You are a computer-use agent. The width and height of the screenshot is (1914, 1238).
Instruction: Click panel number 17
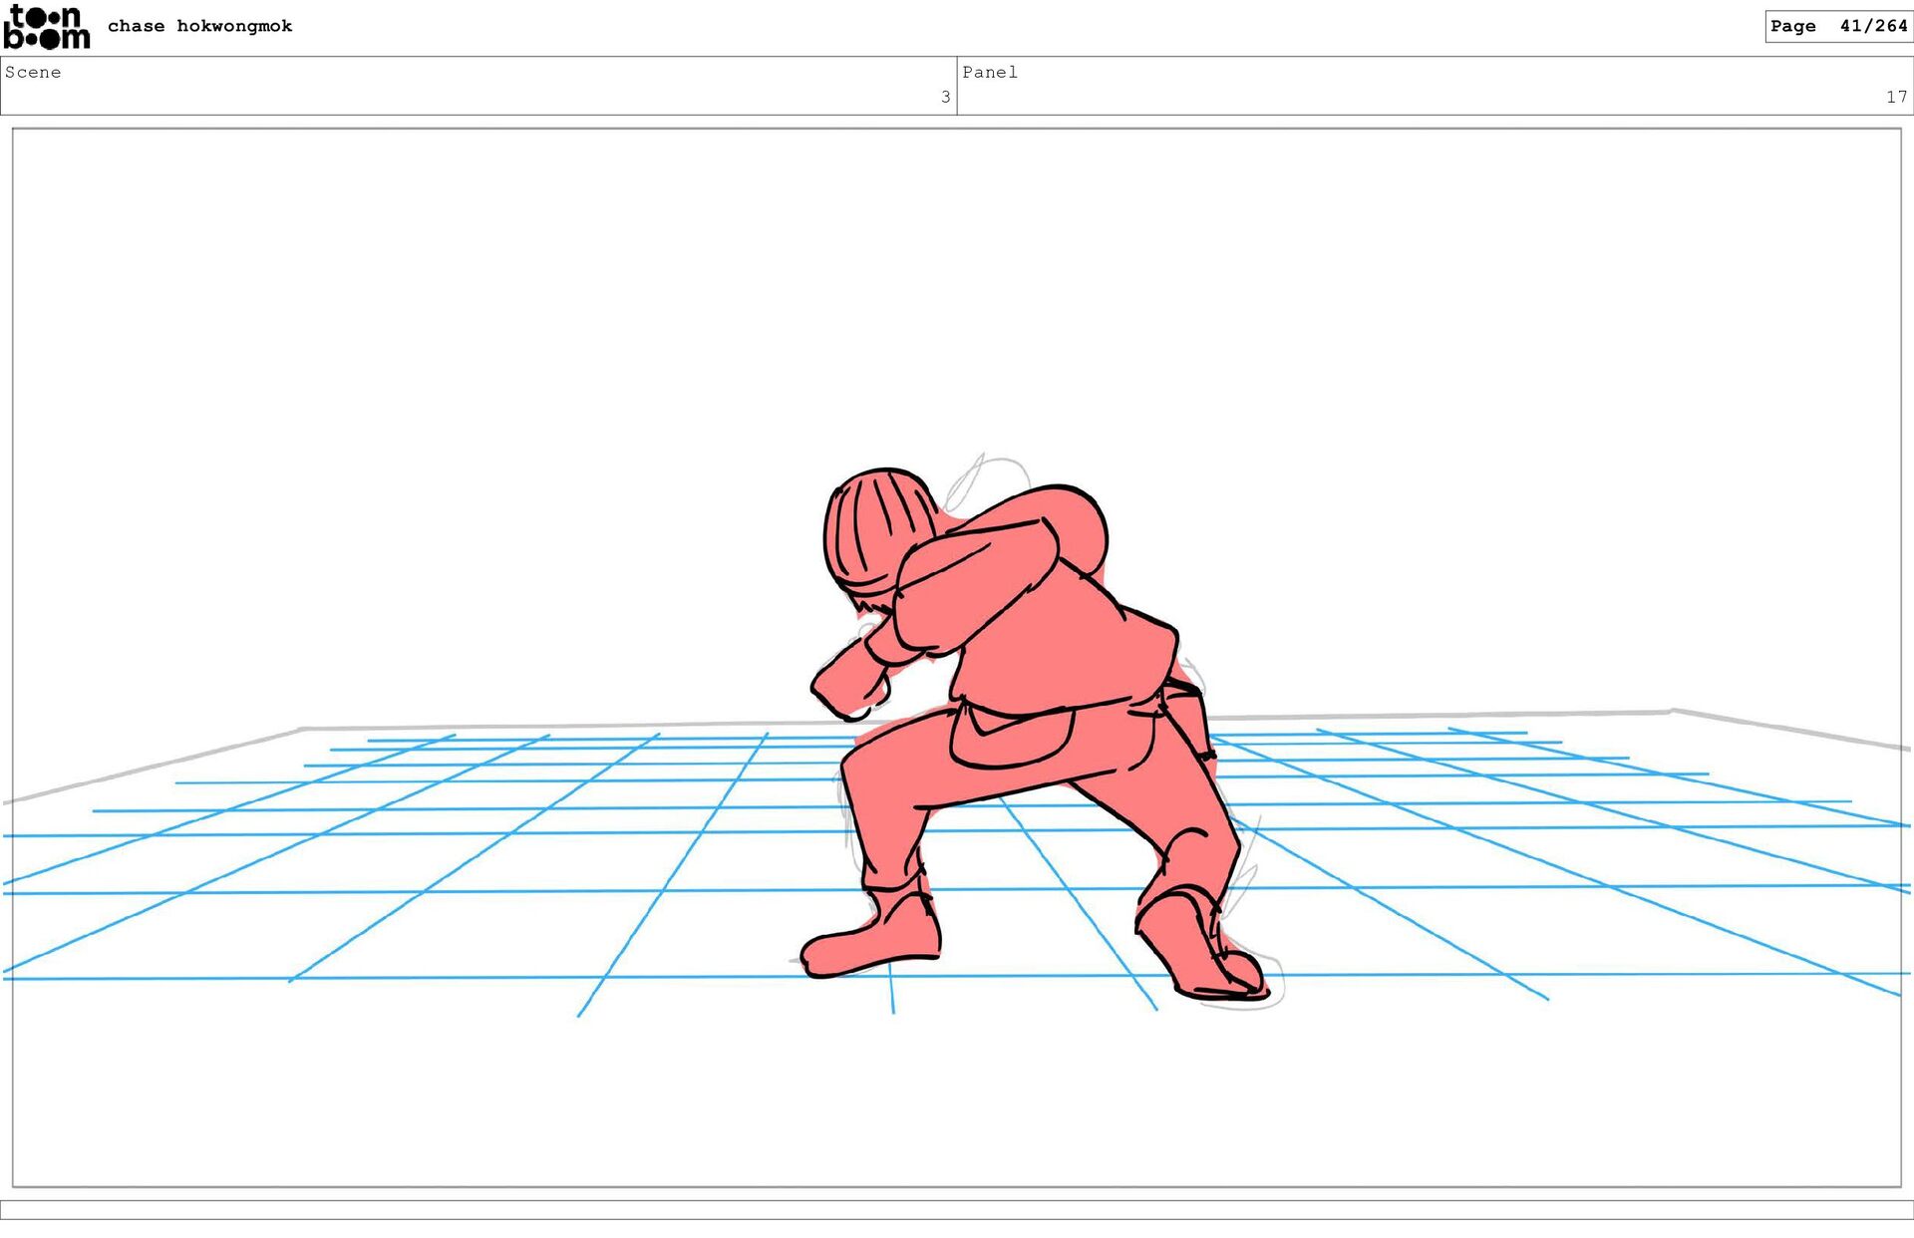(1895, 97)
